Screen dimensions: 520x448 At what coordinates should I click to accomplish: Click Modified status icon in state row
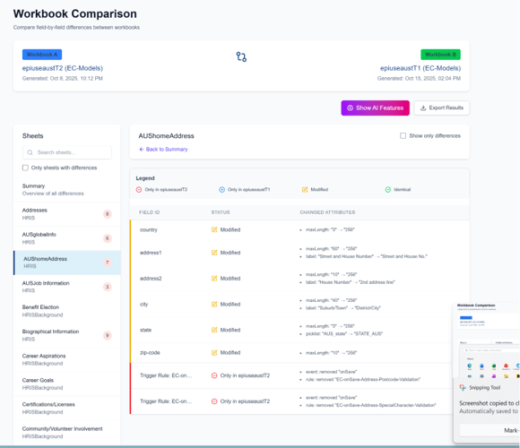214,330
